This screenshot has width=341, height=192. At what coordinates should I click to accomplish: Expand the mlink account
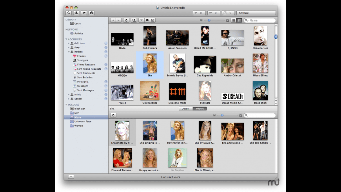pos(69,94)
